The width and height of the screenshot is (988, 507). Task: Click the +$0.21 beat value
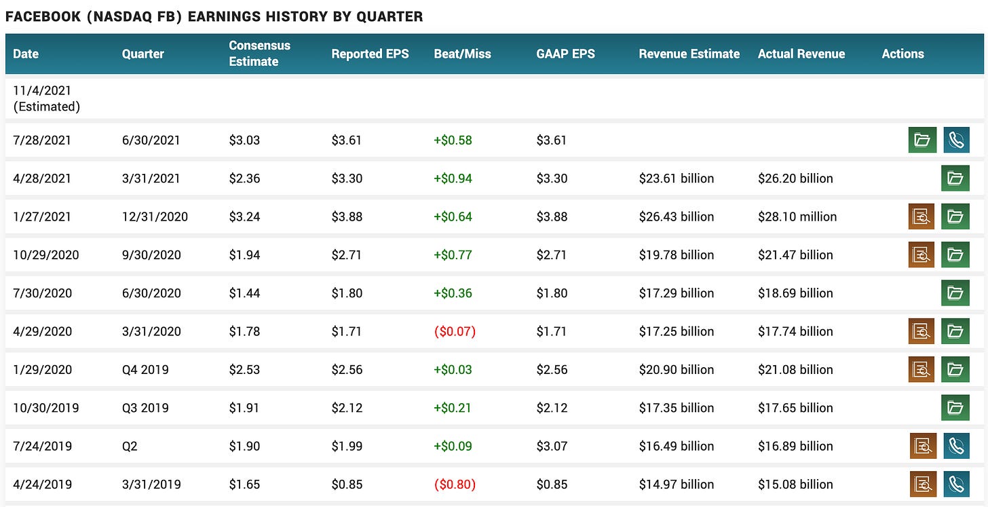coord(453,408)
